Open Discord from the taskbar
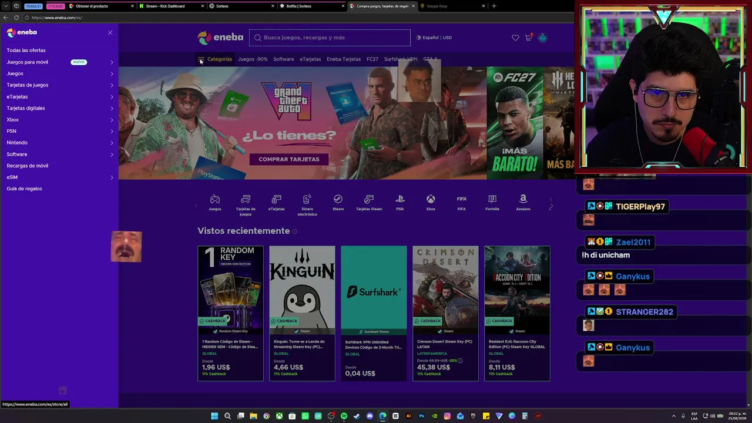This screenshot has height=423, width=752. coord(370,416)
